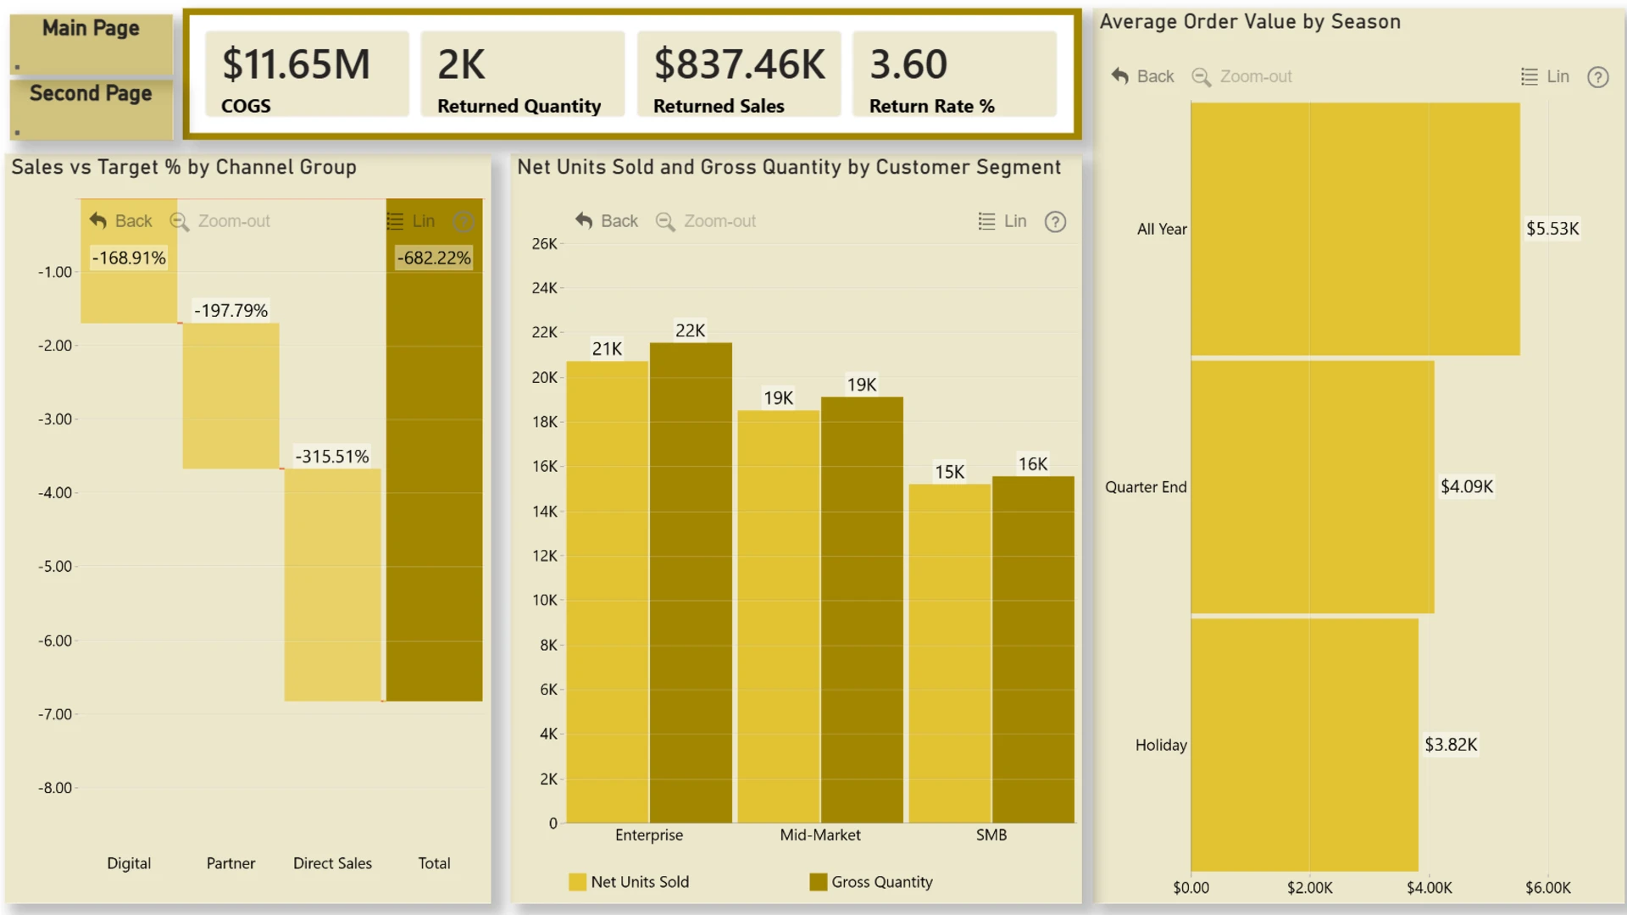
Task: Select the Quarter End season bar
Action: click(x=1313, y=487)
